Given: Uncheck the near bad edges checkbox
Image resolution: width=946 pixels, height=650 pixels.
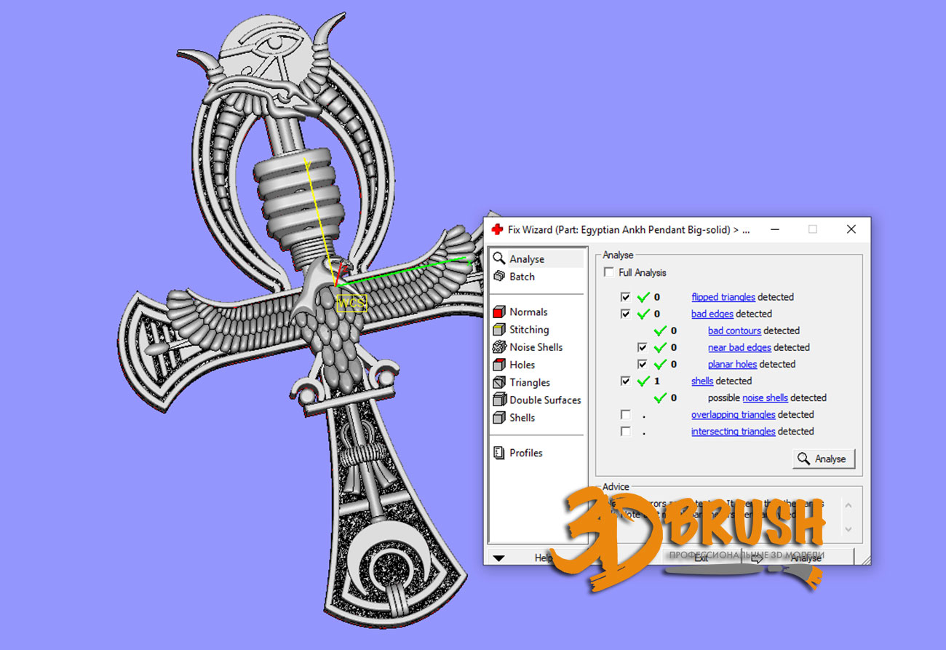Looking at the screenshot, I should point(643,347).
